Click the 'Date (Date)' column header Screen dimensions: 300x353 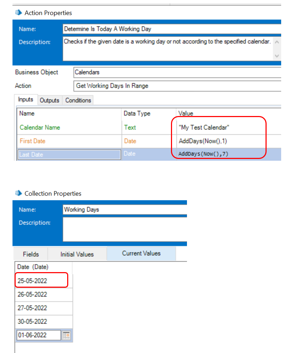tap(44, 267)
